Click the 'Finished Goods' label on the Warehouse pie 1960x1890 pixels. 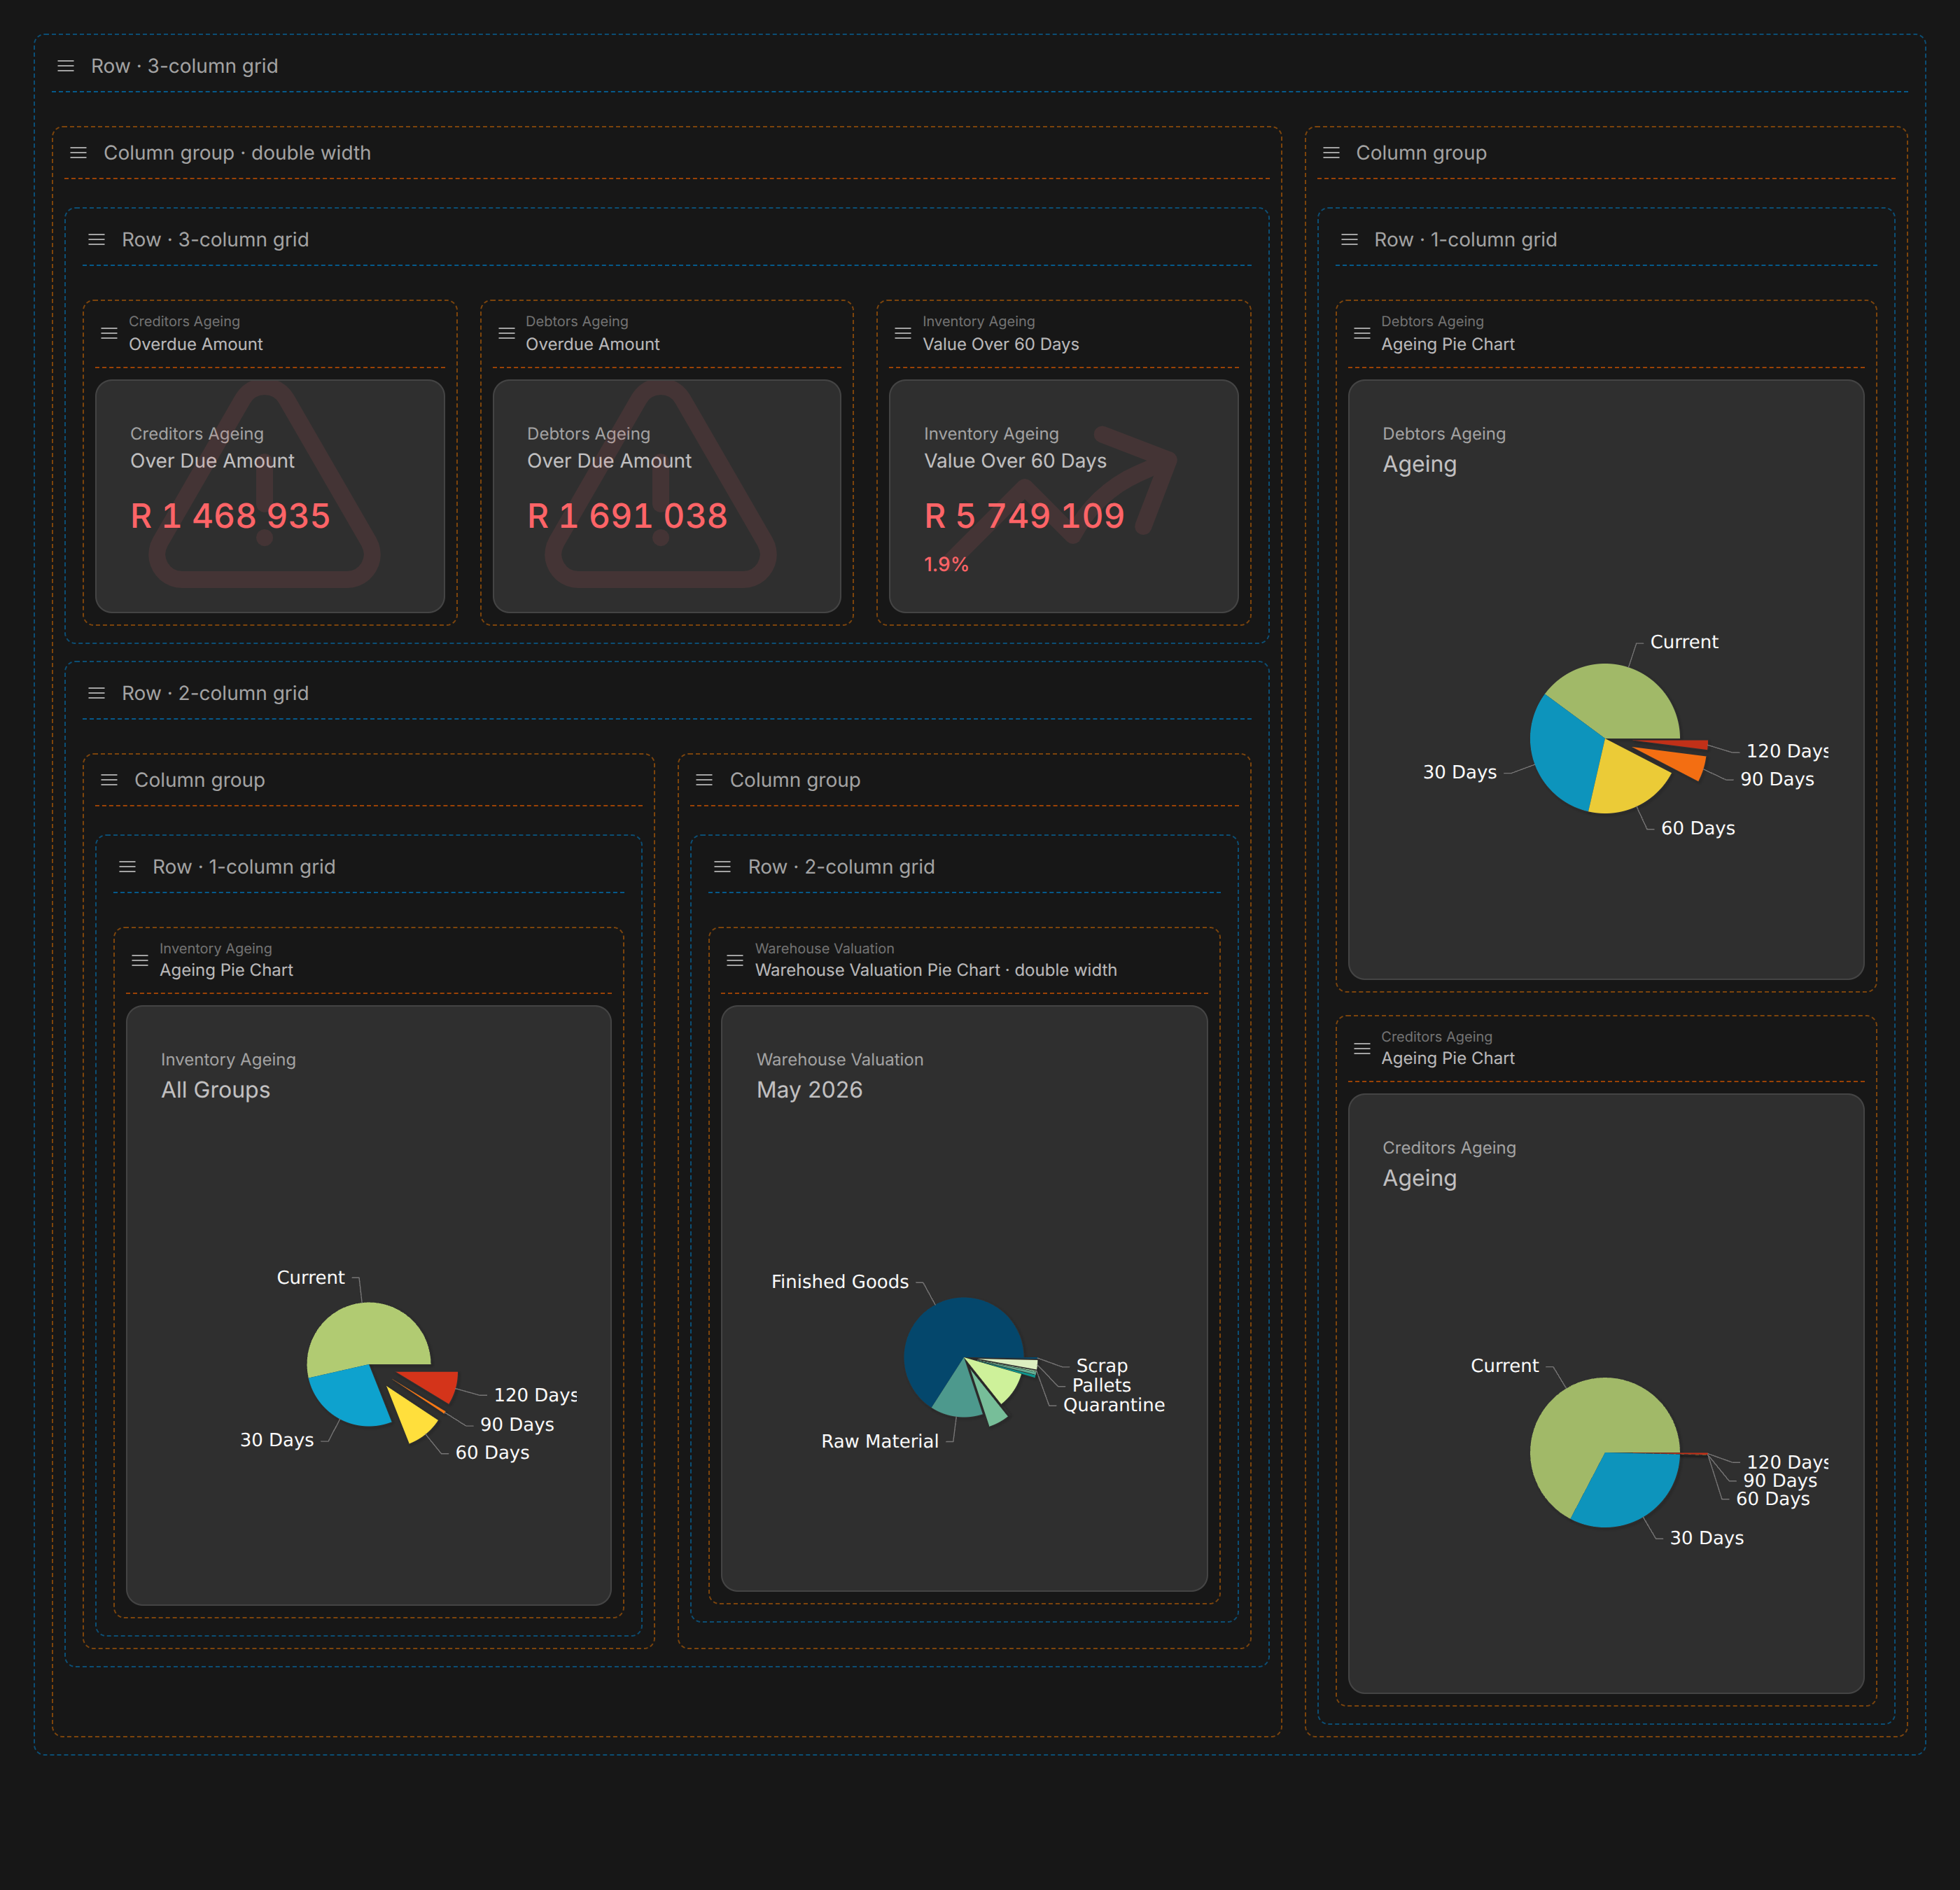(x=840, y=1282)
